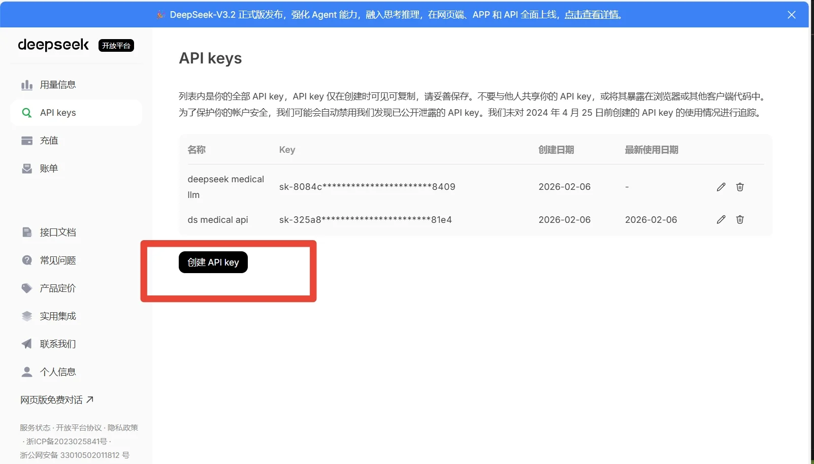Click the 账单 billing icon
814x464 pixels.
pos(26,168)
